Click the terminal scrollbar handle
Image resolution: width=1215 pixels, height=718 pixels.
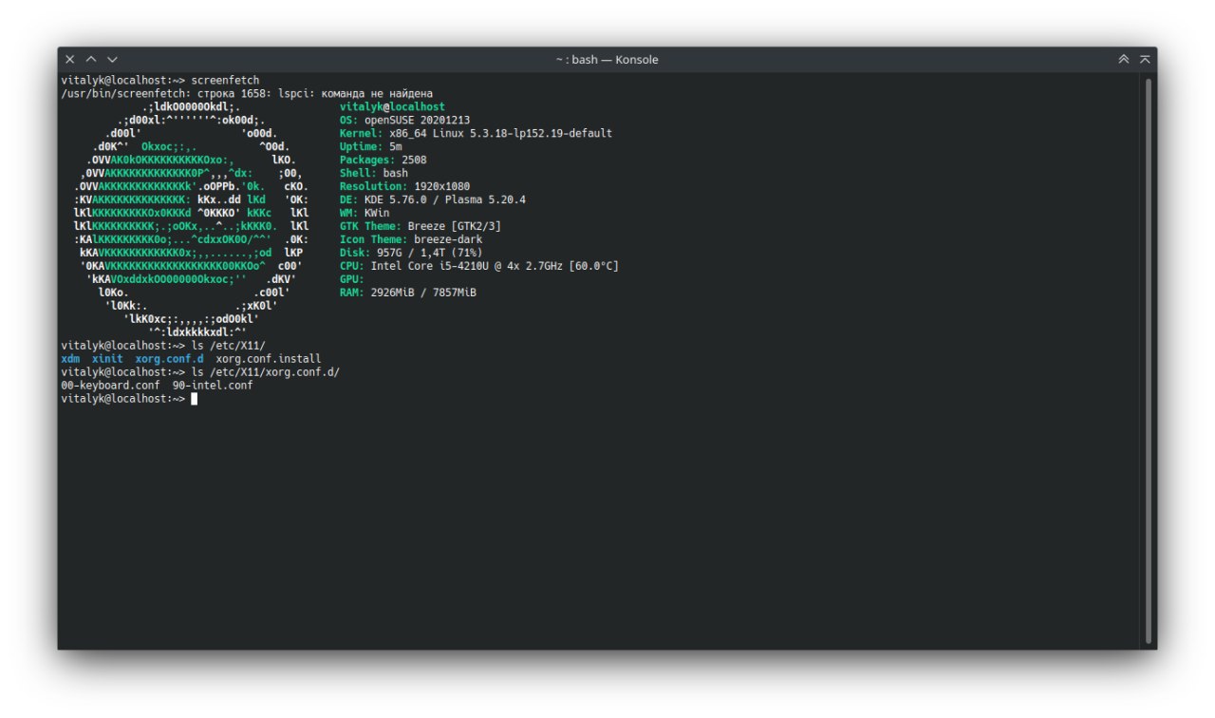point(1149,360)
